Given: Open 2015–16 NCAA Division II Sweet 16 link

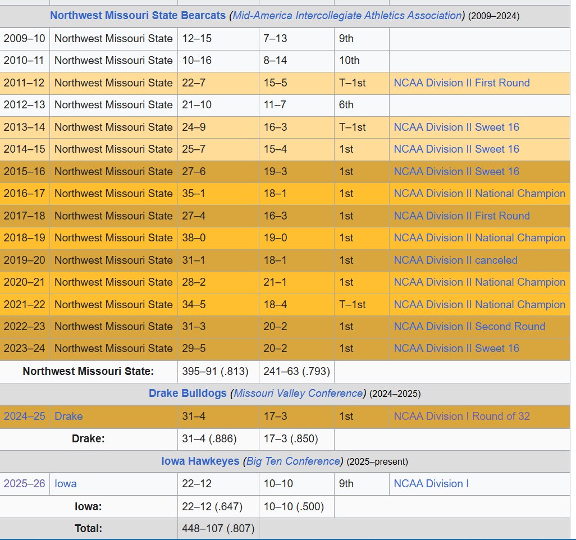Looking at the screenshot, I should click(456, 172).
